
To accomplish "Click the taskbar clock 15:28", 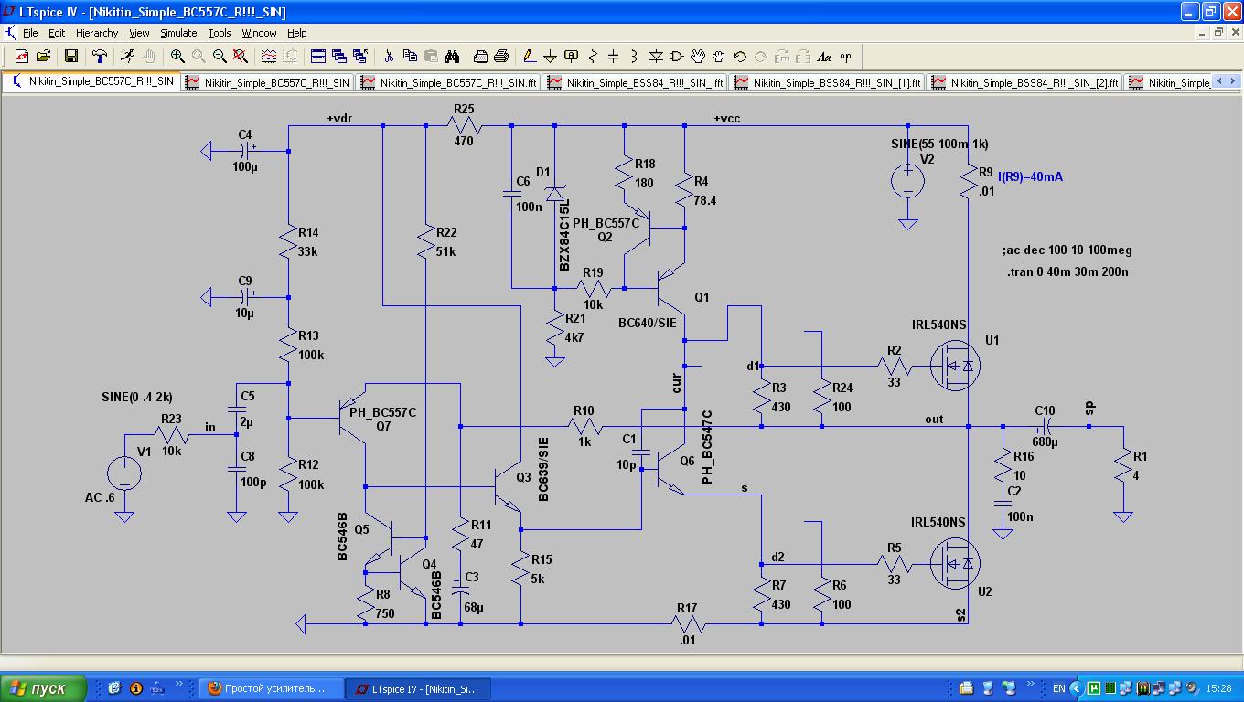I will (x=1219, y=688).
